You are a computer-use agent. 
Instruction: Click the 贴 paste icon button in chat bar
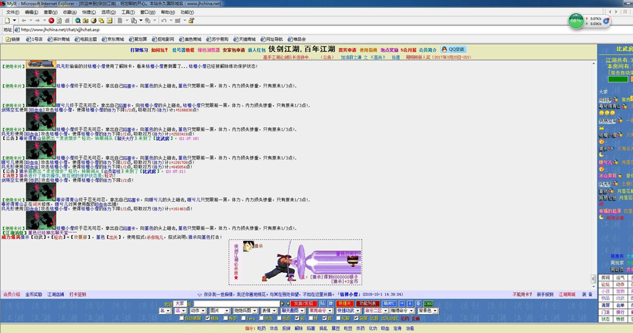point(322,303)
